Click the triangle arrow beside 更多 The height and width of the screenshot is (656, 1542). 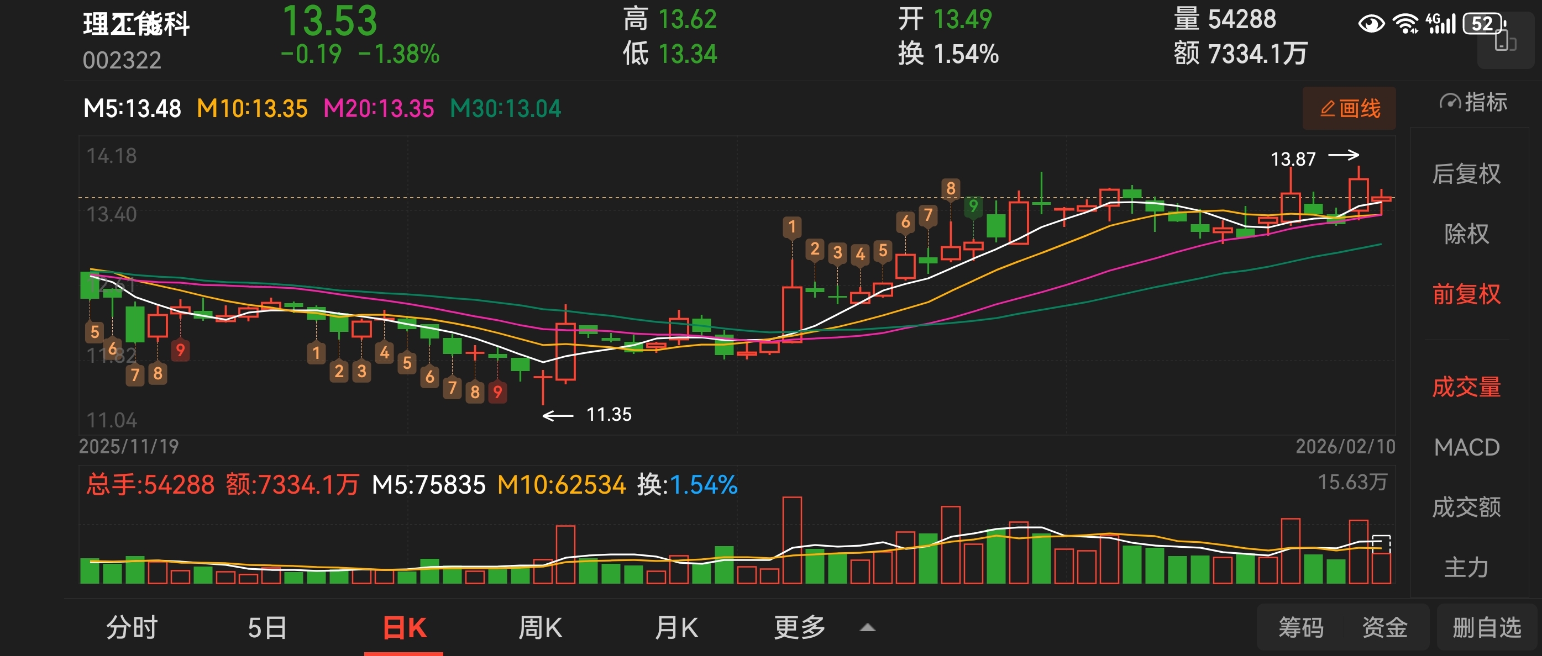[867, 628]
